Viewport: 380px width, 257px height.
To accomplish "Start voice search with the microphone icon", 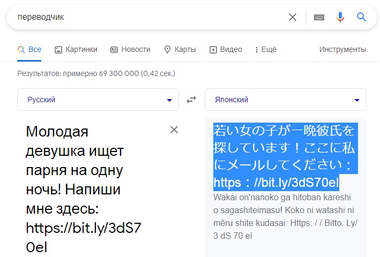I will pos(340,17).
